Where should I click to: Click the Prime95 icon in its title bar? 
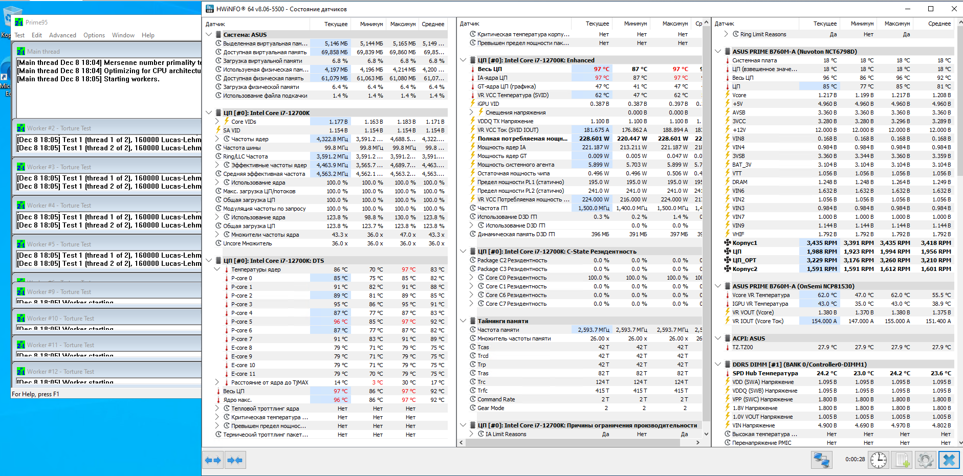pos(19,22)
